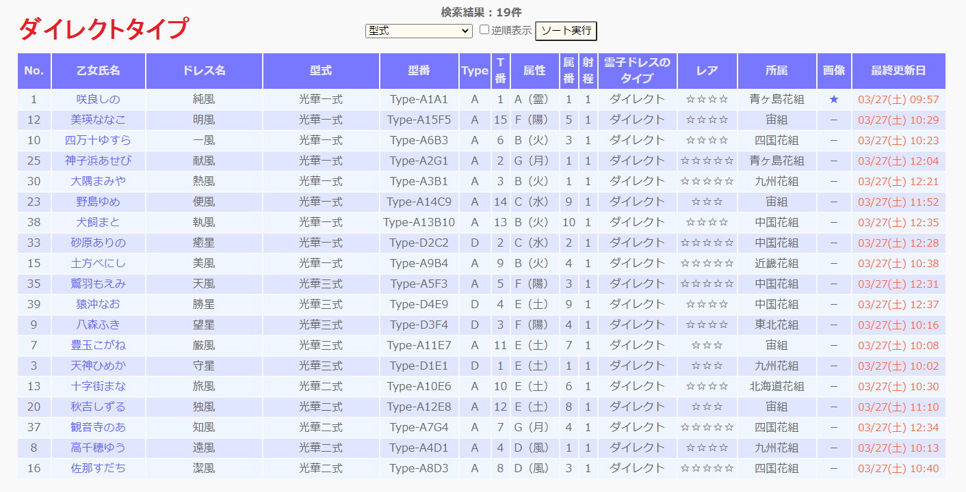Image resolution: width=966 pixels, height=492 pixels.
Task: Open 天神ひめか's profile link
Action: (98, 366)
